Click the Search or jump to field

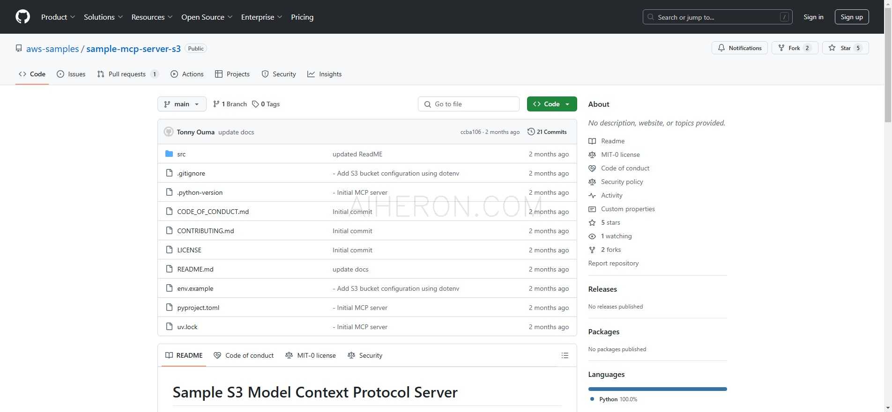[x=718, y=17]
